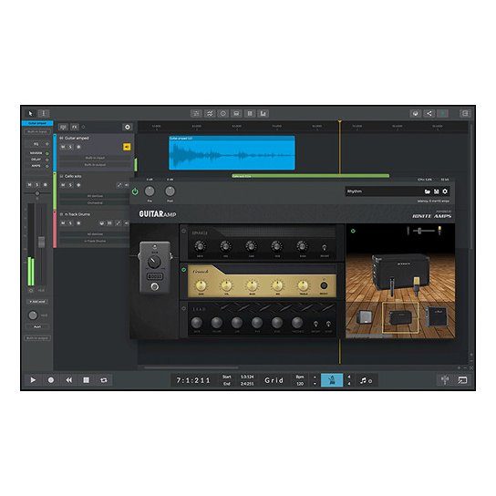Viewport: 496px width, 496px height.
Task: Open GuitarAmp plugin settings gear
Action: click(x=445, y=191)
